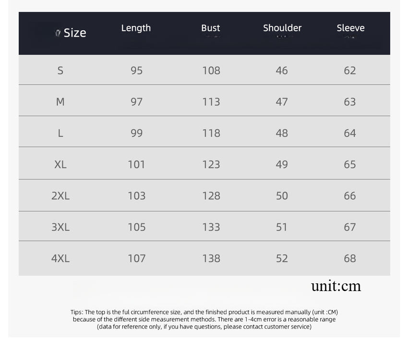Click the Sleeve column header
Screen dimensions: 408x353
pyautogui.click(x=350, y=28)
